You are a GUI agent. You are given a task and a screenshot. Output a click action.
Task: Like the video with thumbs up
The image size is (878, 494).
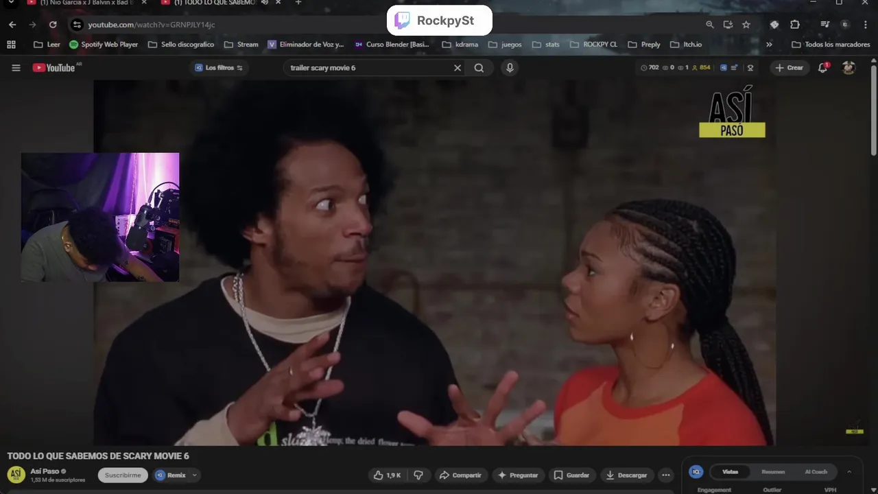click(387, 475)
